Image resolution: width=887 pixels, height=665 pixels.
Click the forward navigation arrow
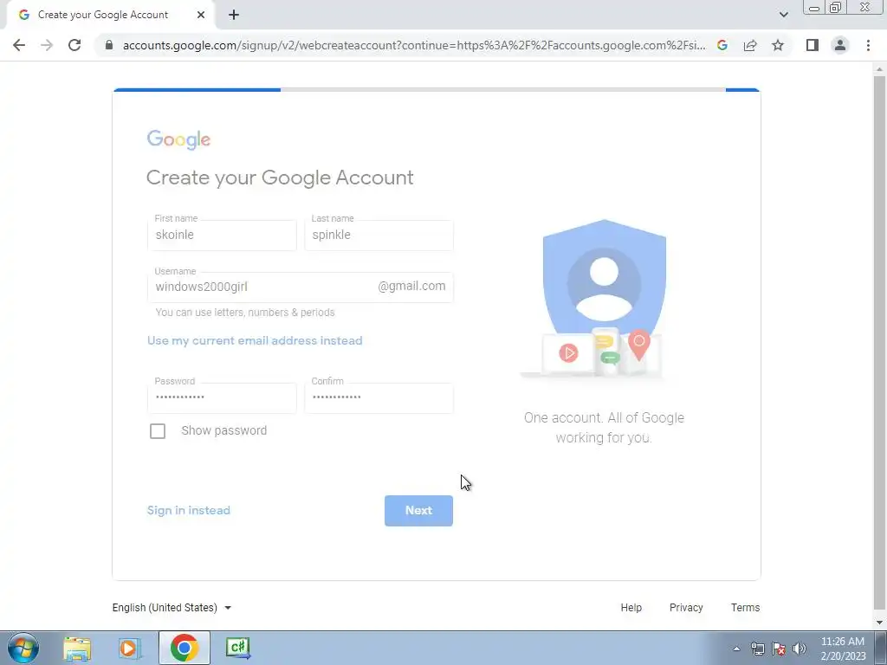pos(47,45)
